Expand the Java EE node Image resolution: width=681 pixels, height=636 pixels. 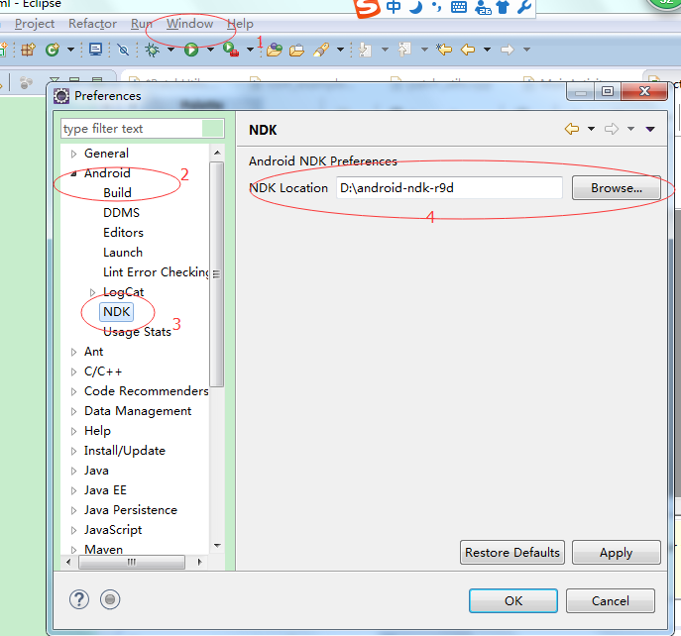click(73, 490)
